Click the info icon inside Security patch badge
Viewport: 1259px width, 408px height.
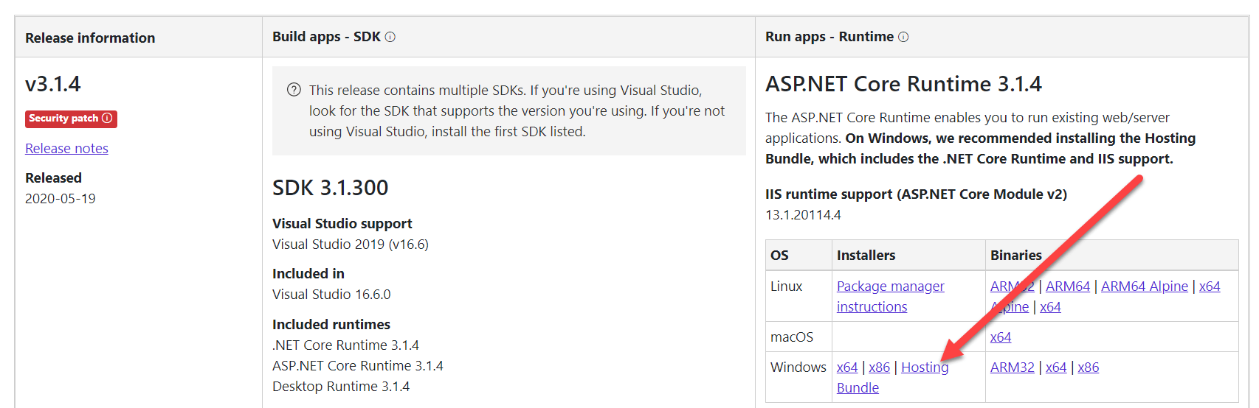coord(107,118)
